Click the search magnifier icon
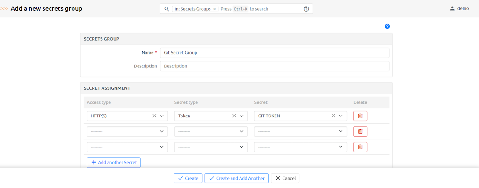Screen dimensions: 479x188 tap(167, 9)
